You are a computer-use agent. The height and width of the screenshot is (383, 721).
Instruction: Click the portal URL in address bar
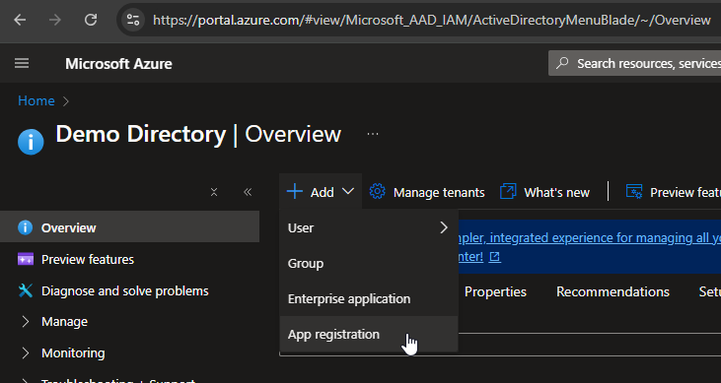pyautogui.click(x=432, y=21)
